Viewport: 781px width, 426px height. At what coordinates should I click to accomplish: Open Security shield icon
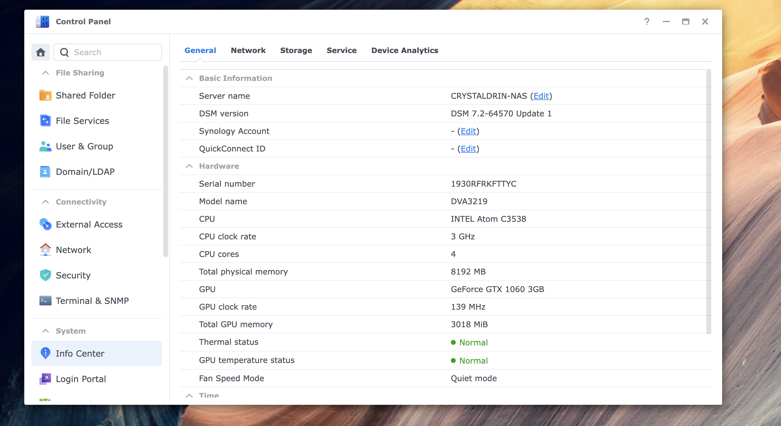pyautogui.click(x=45, y=275)
